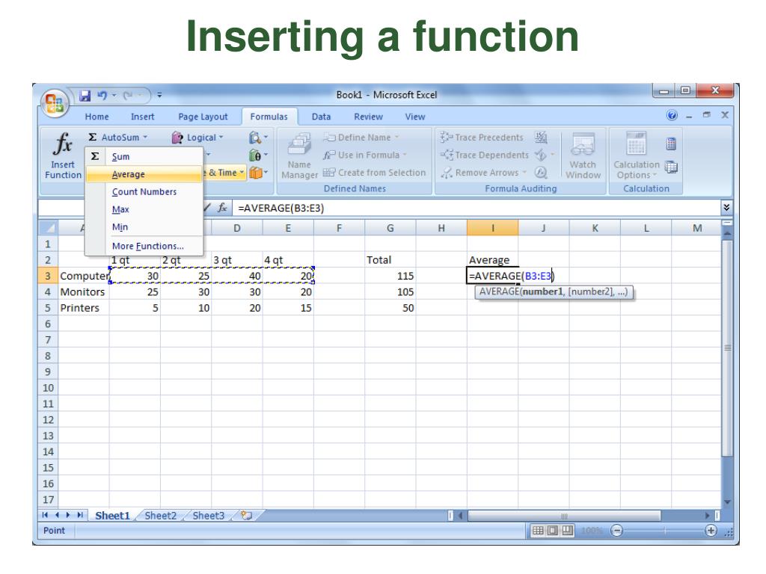This screenshot has height=574, width=766.
Task: Go to first sheet navigation arrow
Action: [45, 515]
